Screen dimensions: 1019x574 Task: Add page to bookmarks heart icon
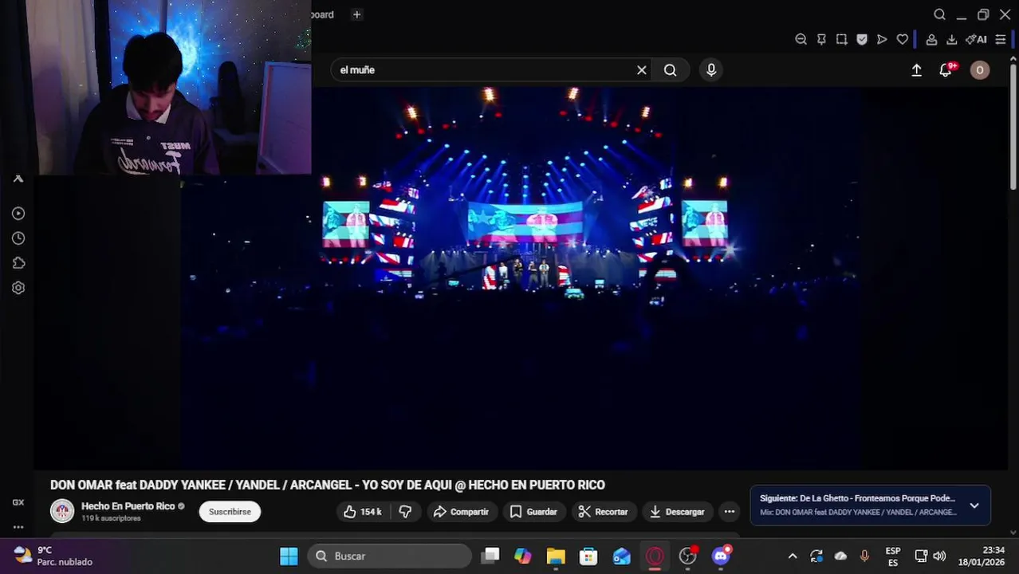click(x=903, y=39)
